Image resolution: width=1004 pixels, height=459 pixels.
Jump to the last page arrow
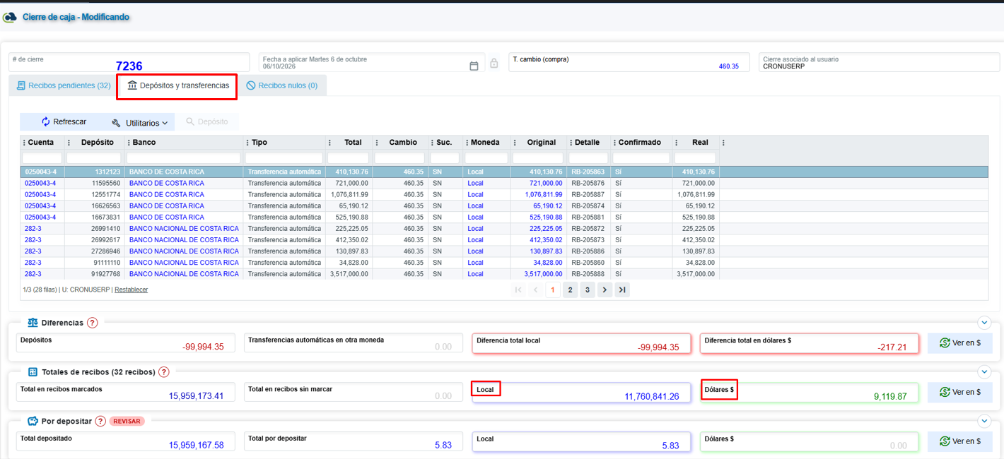click(621, 290)
